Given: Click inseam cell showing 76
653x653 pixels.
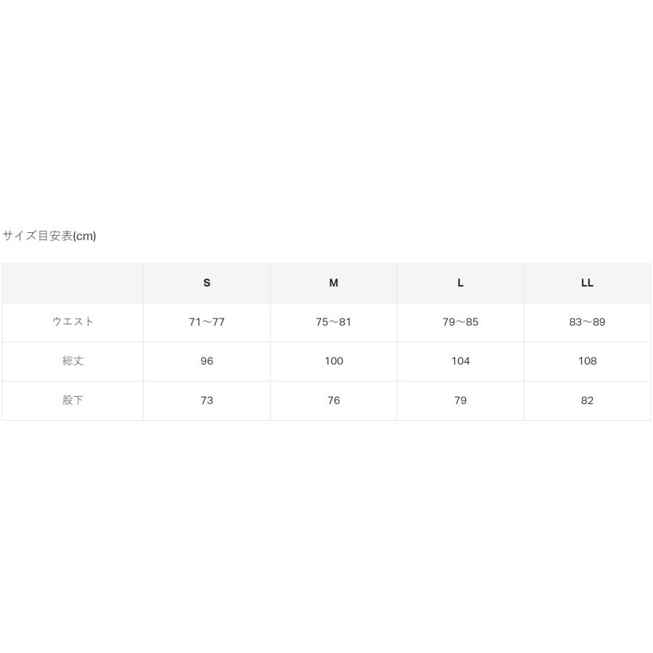Looking at the screenshot, I should tap(334, 401).
